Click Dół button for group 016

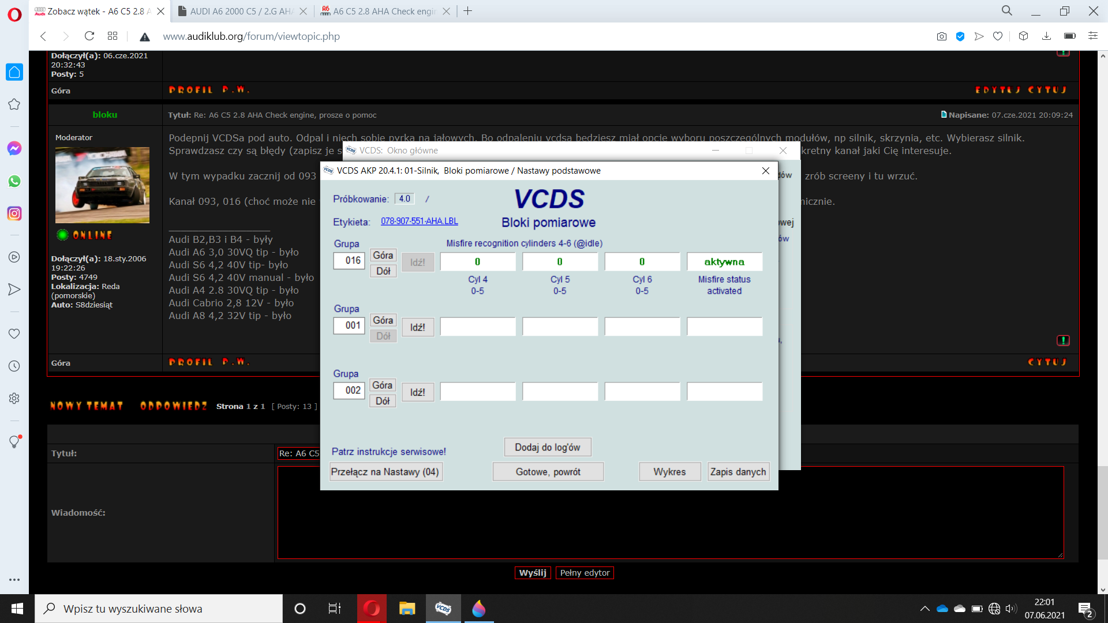(x=383, y=271)
